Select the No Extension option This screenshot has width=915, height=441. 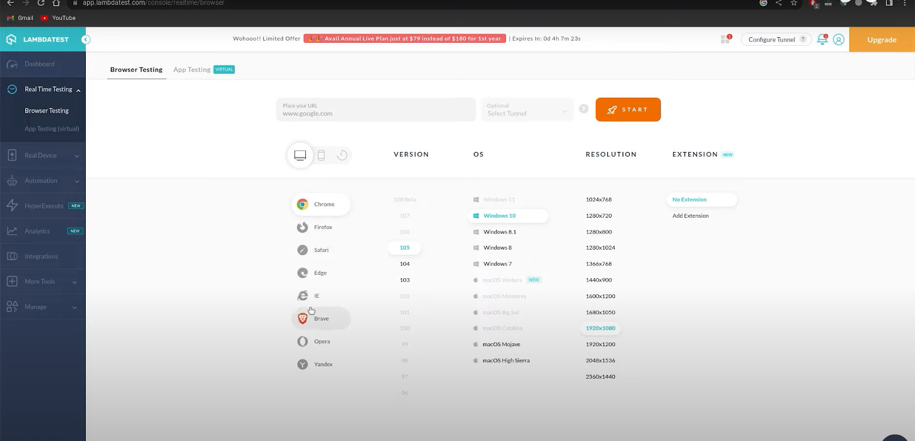(701, 200)
